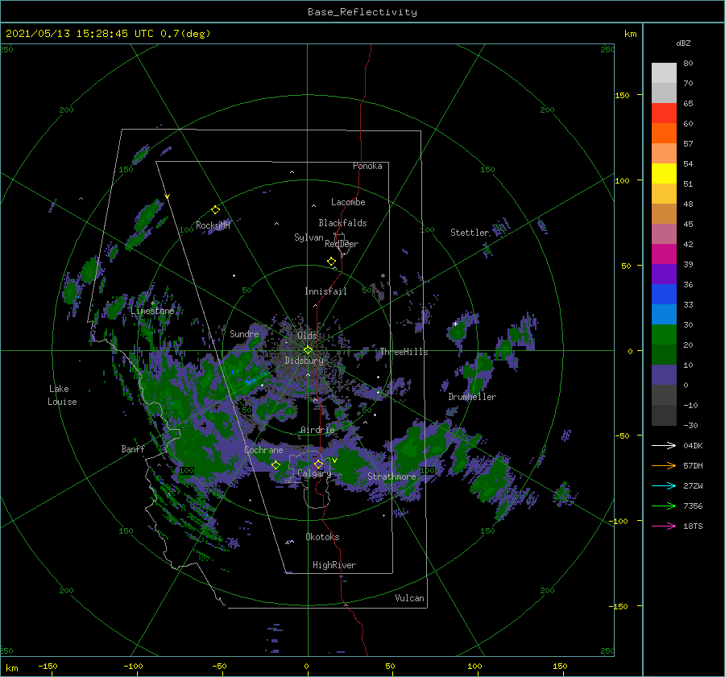Click the Sundre city label
This screenshot has height=677, width=725.
coord(244,333)
